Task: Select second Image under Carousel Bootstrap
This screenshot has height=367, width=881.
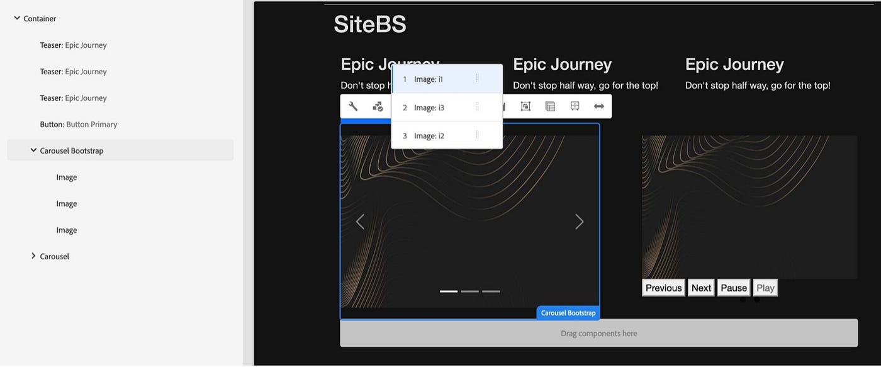Action: [120, 203]
